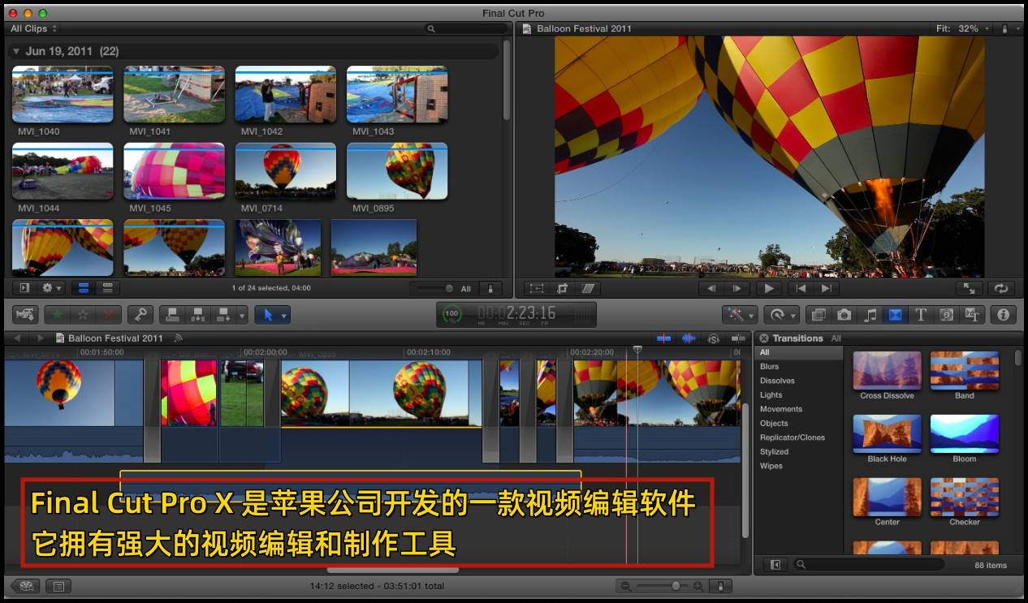Choose the Black Hole transition

(887, 433)
